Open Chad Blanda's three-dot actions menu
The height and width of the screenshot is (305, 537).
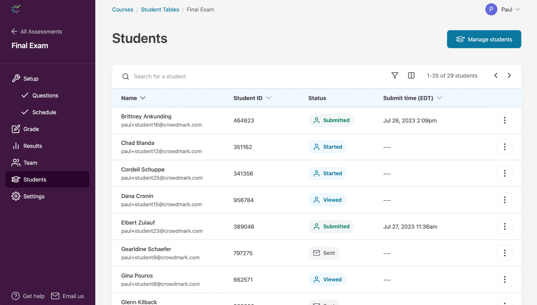pyautogui.click(x=504, y=147)
